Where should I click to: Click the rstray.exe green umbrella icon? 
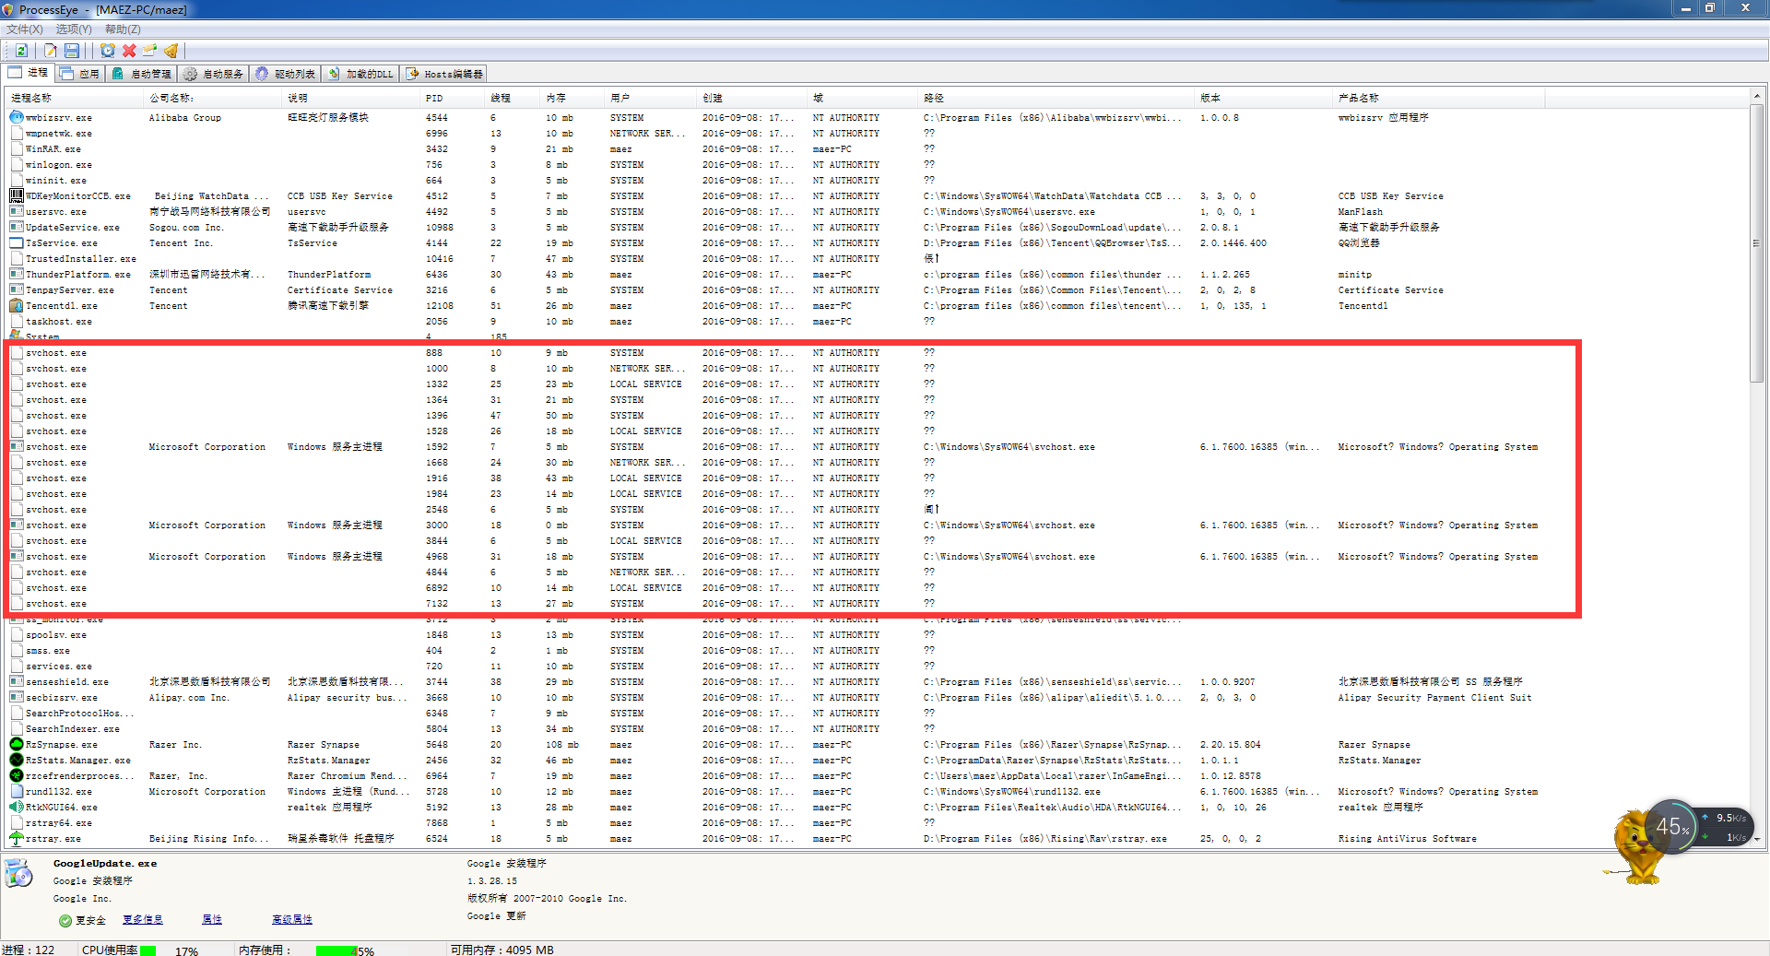pyautogui.click(x=17, y=838)
